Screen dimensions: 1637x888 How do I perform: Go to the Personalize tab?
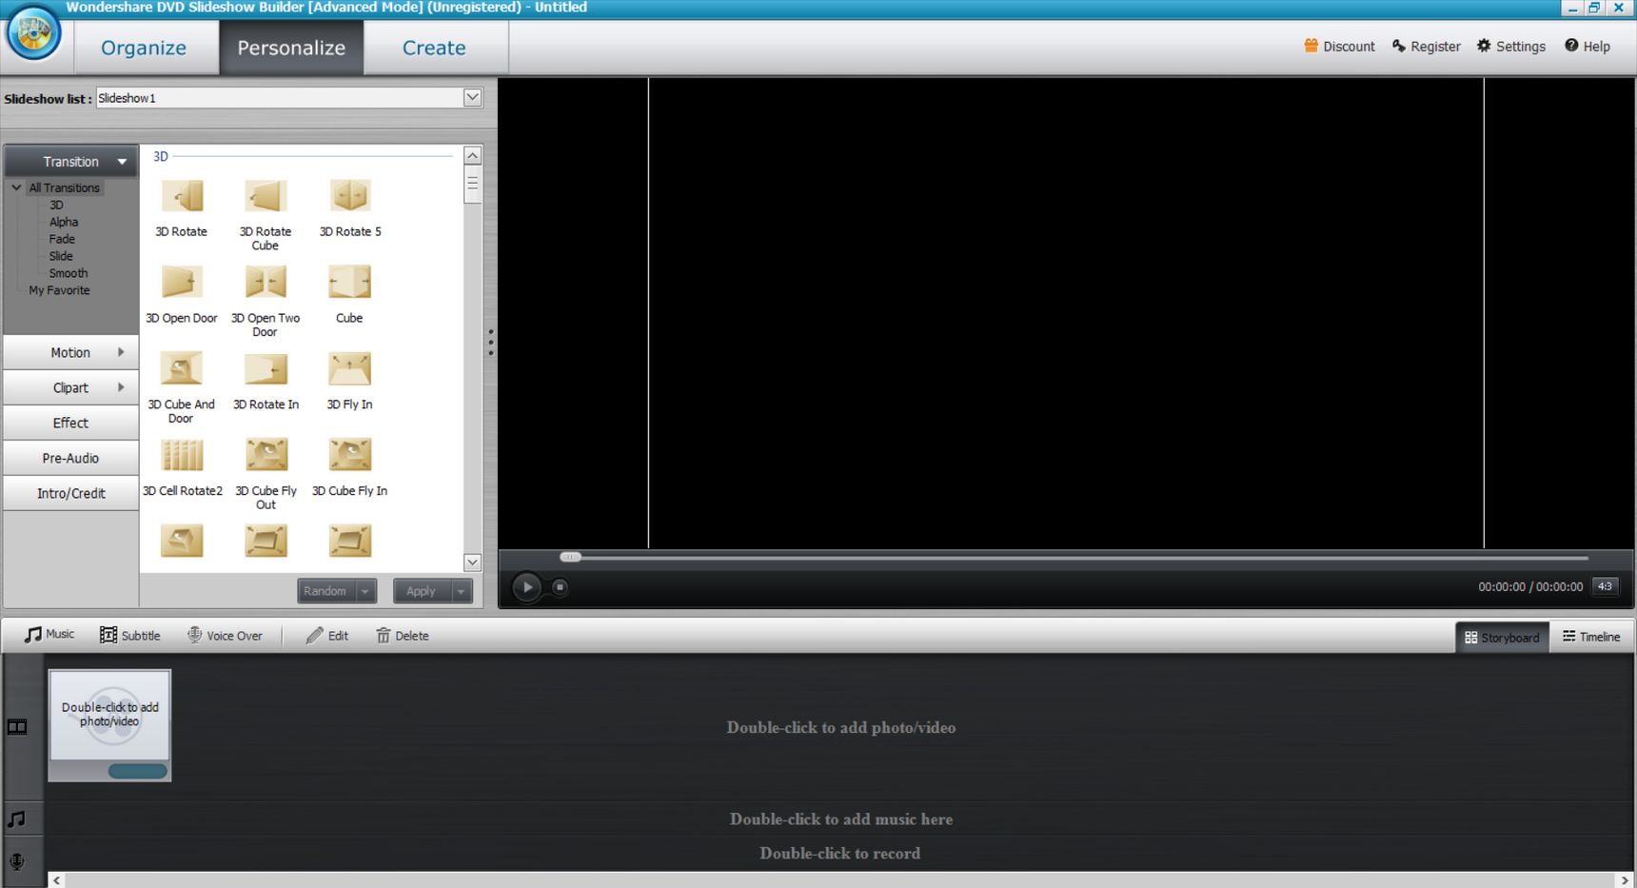tap(291, 48)
